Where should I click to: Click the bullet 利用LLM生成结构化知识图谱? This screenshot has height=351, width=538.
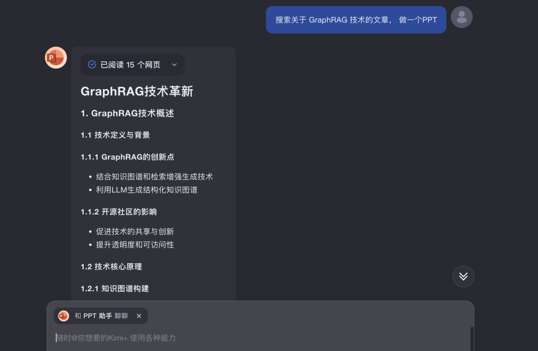pos(146,190)
